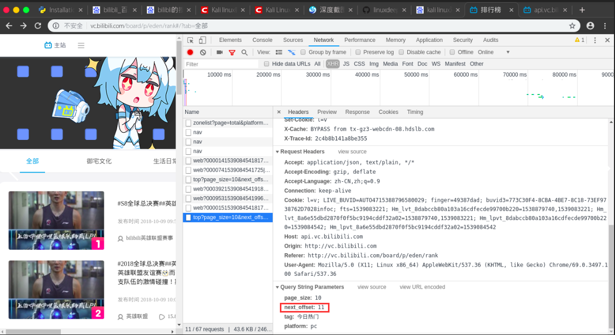Image resolution: width=615 pixels, height=335 pixels.
Task: Click the 主站 home link
Action: [x=55, y=45]
